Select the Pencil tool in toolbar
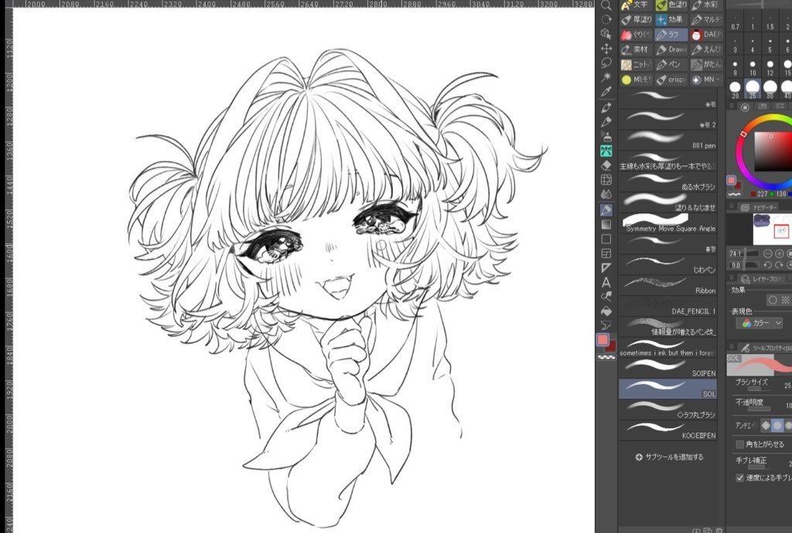The height and width of the screenshot is (533, 792). [606, 121]
